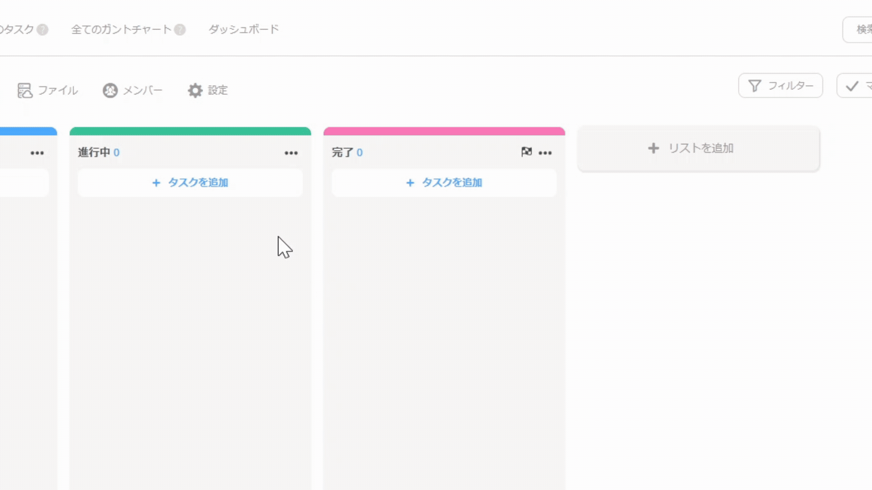872x490 pixels.
Task: Add a task to the 完了 list
Action: coord(444,182)
